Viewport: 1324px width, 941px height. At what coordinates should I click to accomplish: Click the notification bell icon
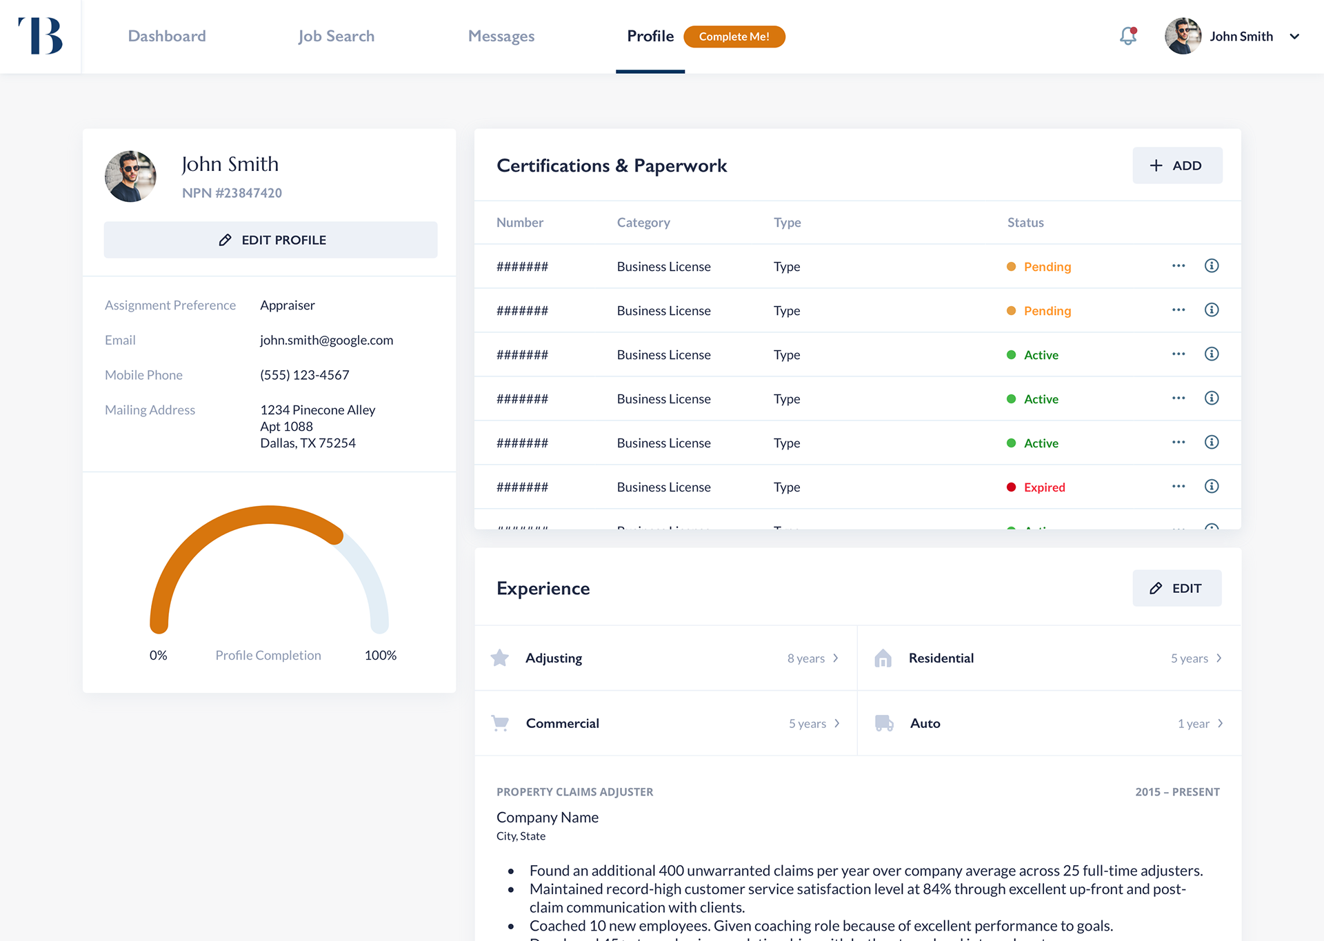pos(1127,36)
